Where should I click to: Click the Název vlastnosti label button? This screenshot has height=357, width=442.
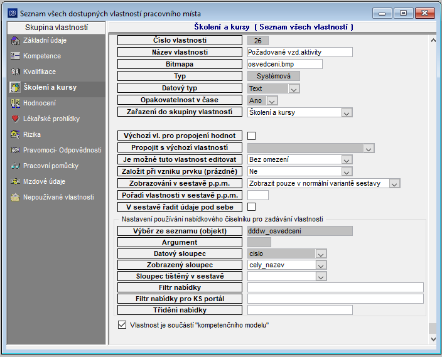180,52
